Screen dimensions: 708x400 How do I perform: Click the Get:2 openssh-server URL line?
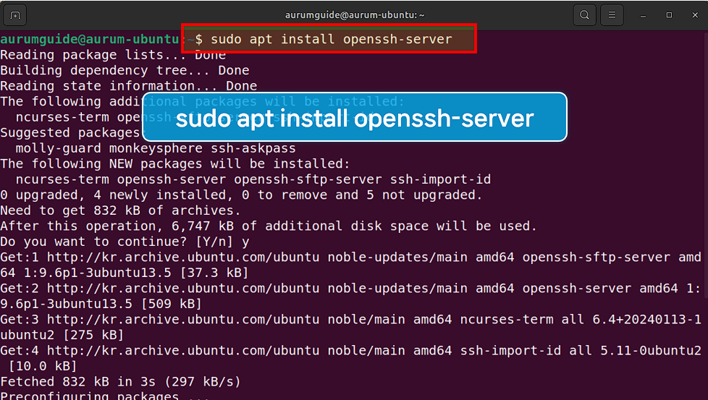(350, 288)
